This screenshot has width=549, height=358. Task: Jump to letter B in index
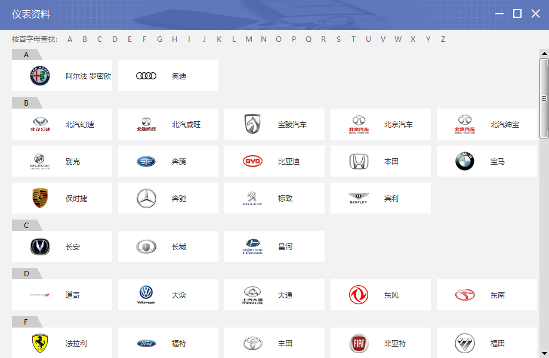(85, 39)
